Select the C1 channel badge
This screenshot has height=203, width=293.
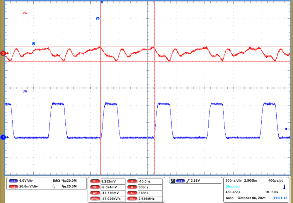click(x=13, y=181)
